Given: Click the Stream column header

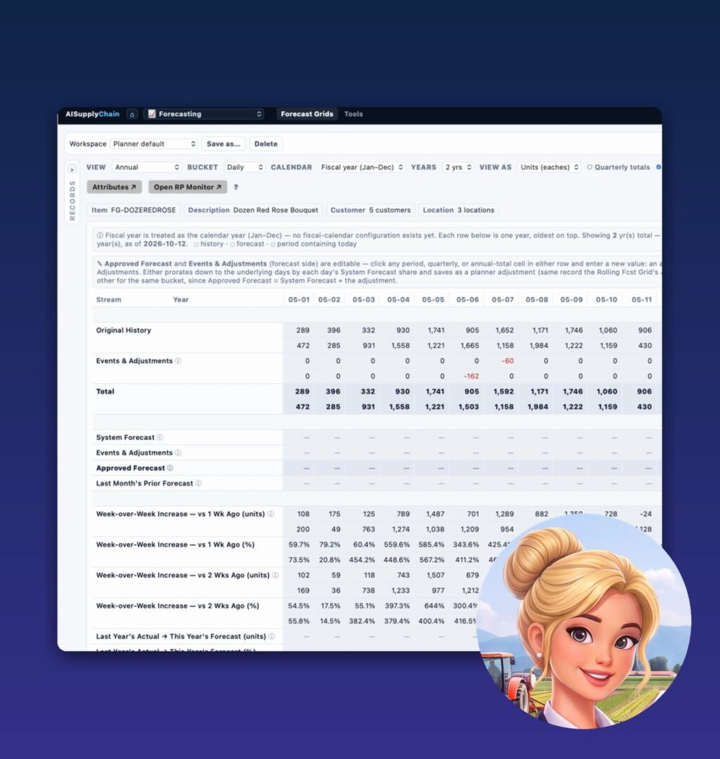Looking at the screenshot, I should 108,300.
